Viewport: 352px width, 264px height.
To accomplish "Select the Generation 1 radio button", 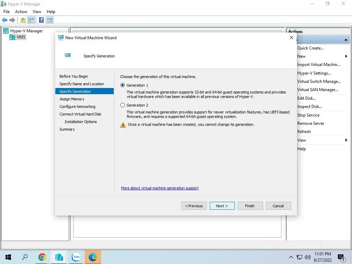I will (123, 85).
